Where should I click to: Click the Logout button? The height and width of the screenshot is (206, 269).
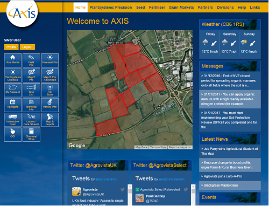[x=27, y=47]
